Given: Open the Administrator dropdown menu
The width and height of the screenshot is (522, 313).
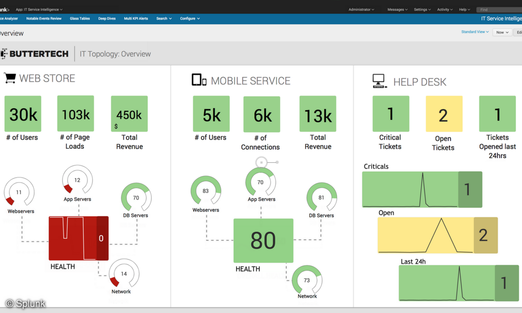Looking at the screenshot, I should coord(361,10).
